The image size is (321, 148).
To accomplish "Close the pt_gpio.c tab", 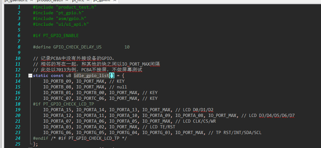I will [115, 1].
